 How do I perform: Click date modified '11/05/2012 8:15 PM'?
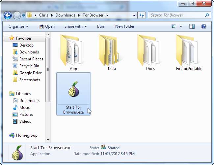click(118, 154)
